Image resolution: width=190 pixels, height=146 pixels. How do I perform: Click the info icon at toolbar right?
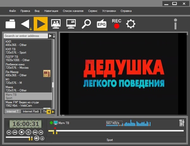(175, 24)
